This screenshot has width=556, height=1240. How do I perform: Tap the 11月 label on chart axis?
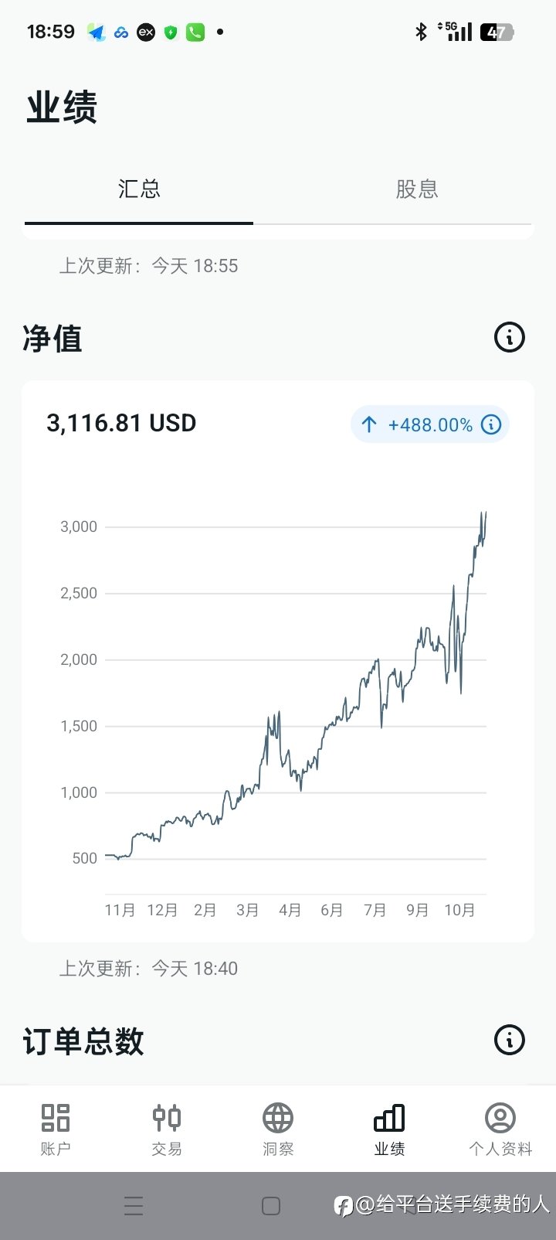pyautogui.click(x=120, y=910)
